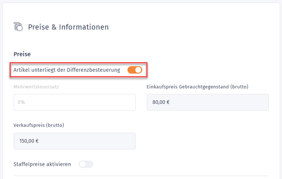Focus the Einkaufspreis Gebrauchtgegenstand input field
This screenshot has height=179, width=282.
[208, 102]
